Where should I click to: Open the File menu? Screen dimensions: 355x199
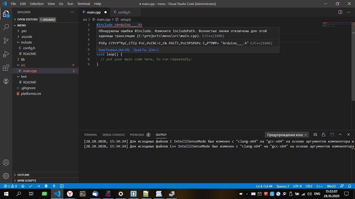pos(14,4)
